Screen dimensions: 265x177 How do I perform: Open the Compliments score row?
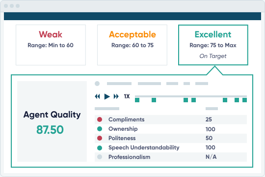pos(171,119)
